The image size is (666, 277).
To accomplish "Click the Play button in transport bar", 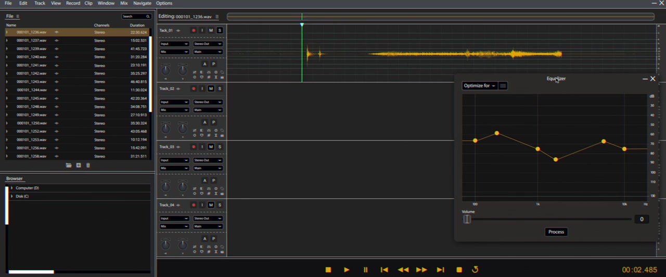I will (347, 270).
